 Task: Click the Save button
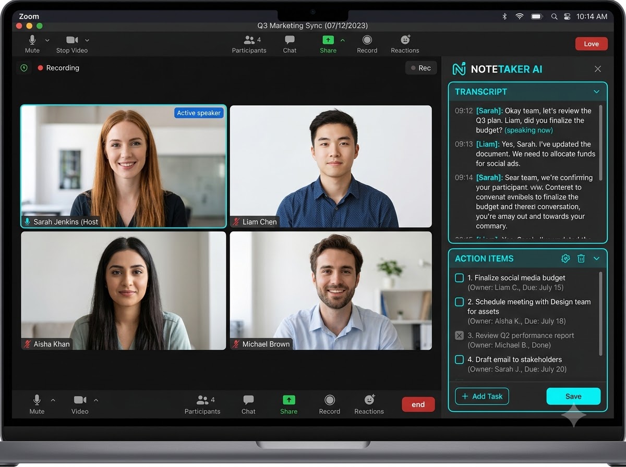[x=573, y=396]
